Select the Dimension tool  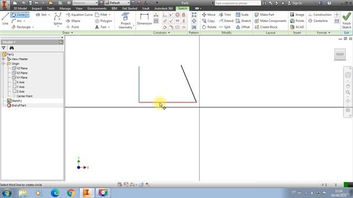pos(145,19)
